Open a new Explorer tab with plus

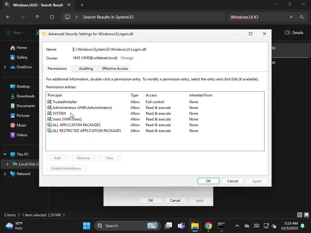pos(82,5)
